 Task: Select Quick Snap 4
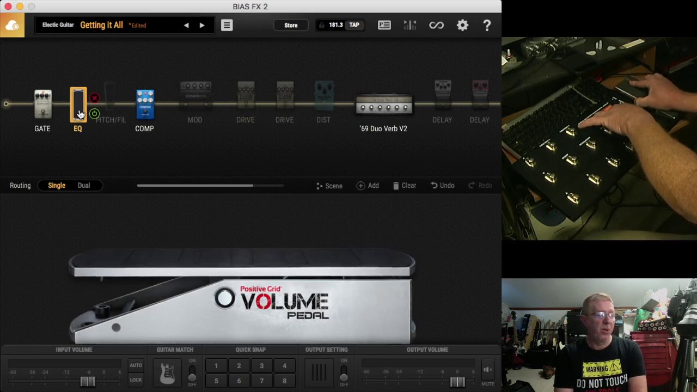click(x=284, y=366)
